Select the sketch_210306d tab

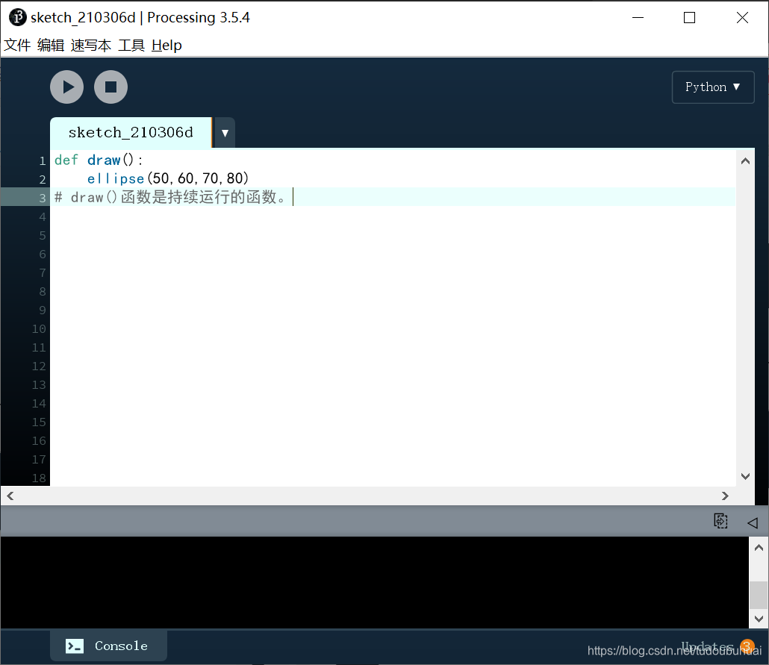pos(131,132)
